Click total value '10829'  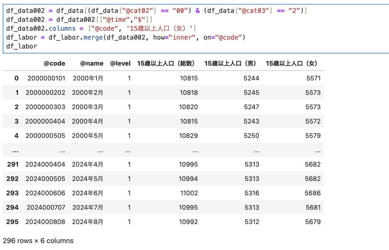189,136
